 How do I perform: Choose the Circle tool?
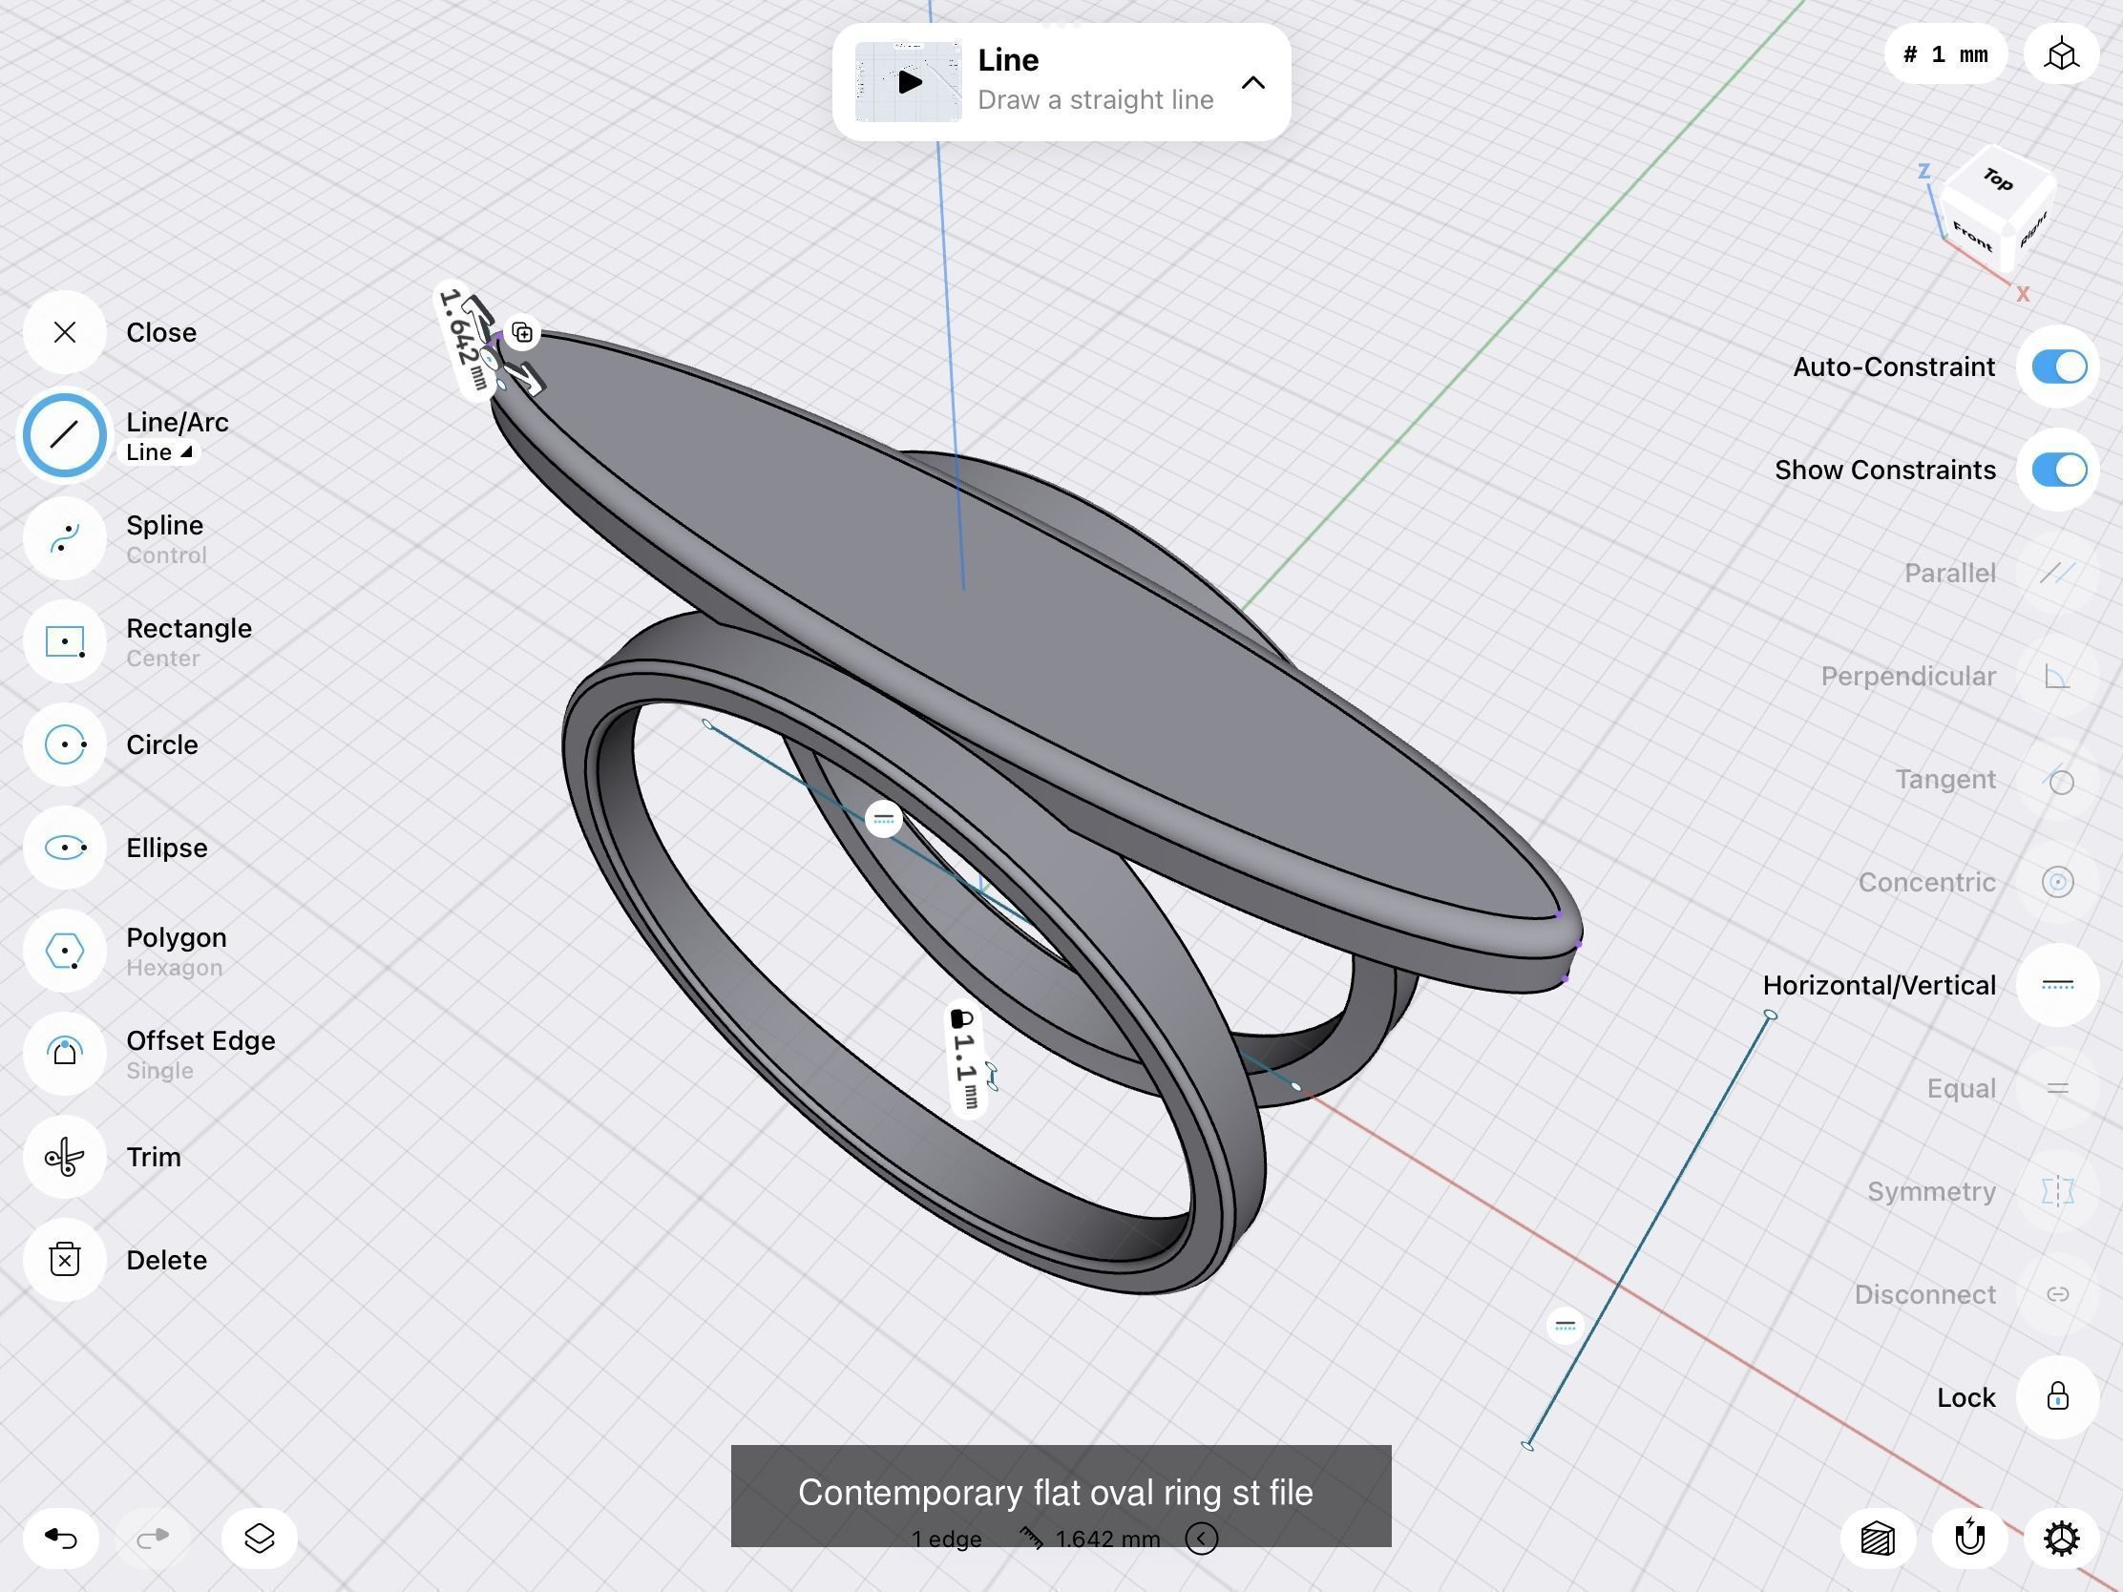pyautogui.click(x=64, y=744)
